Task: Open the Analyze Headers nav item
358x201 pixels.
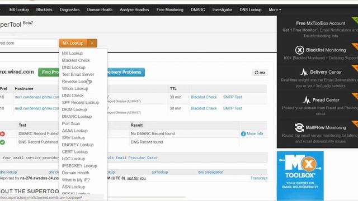Action: 134,10
